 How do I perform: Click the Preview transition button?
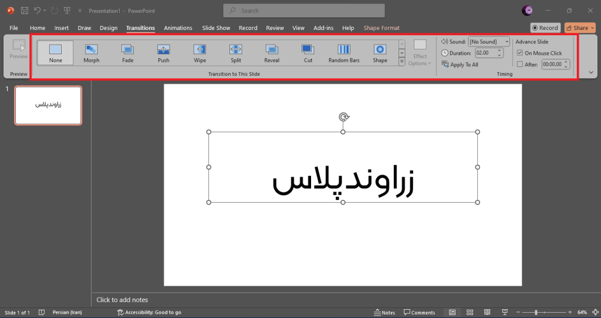18,49
